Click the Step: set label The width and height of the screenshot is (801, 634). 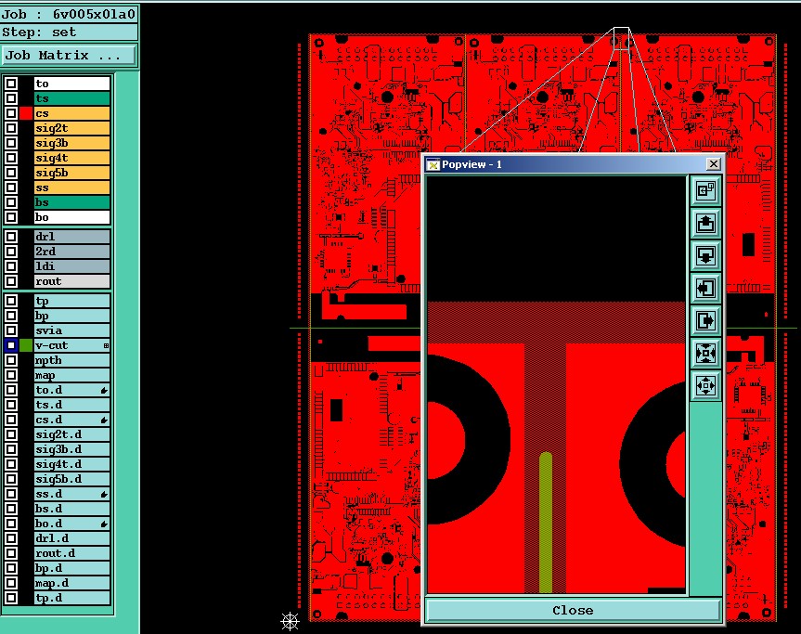(x=69, y=32)
